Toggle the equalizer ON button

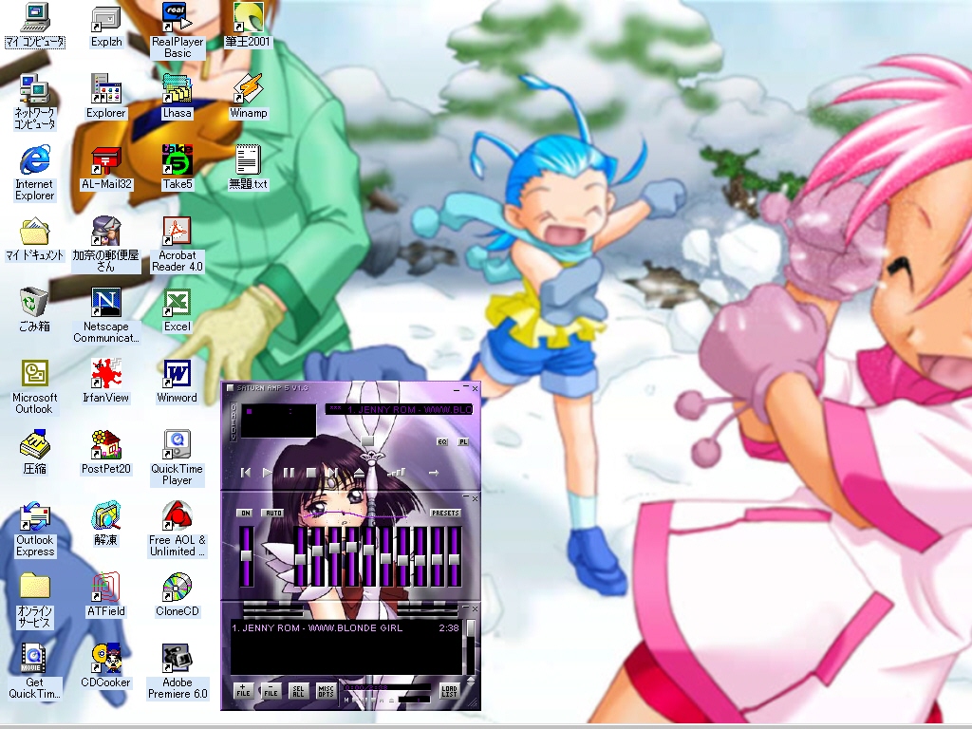click(246, 514)
